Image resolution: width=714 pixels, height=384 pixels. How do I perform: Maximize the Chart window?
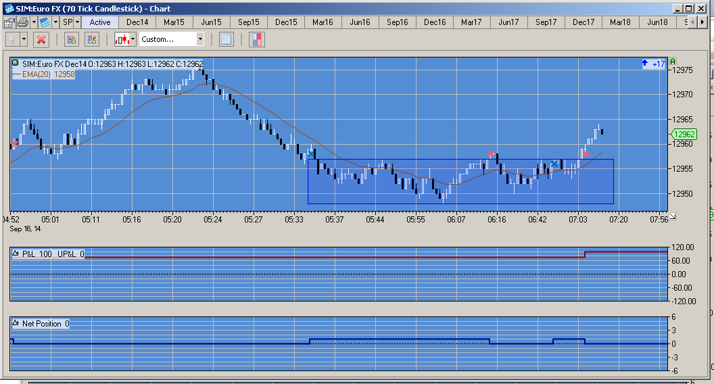[689, 9]
